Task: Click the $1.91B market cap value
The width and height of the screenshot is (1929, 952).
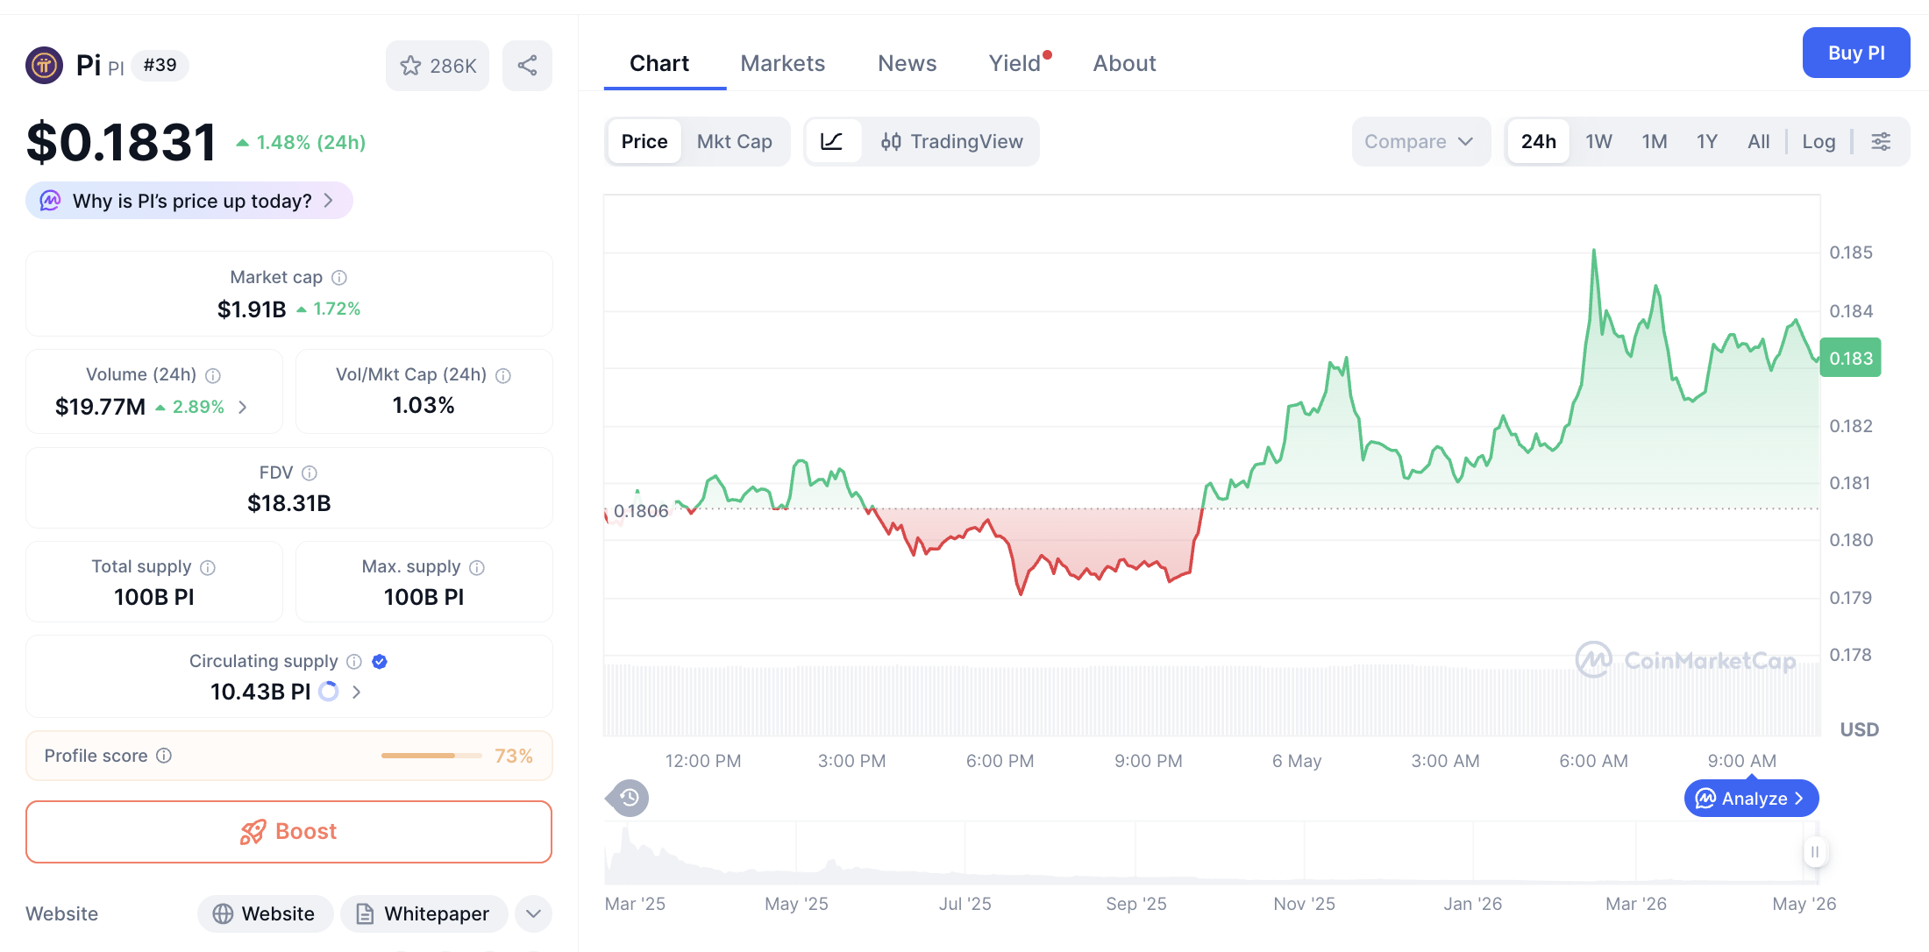Action: click(252, 309)
